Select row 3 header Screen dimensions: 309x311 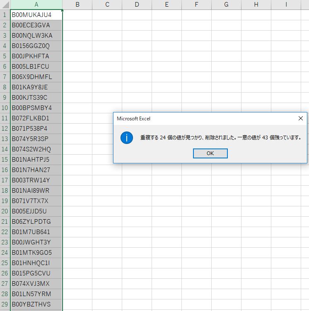pyautogui.click(x=5, y=36)
